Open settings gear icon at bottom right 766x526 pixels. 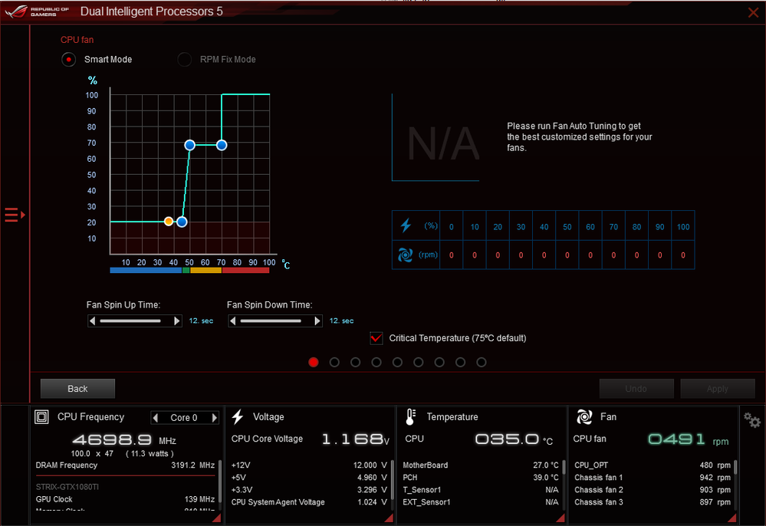point(752,420)
